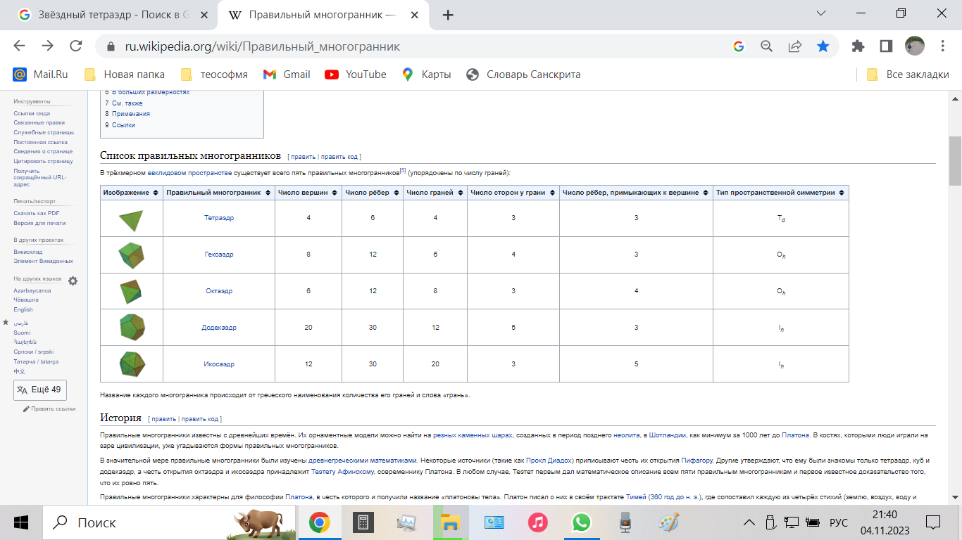Open the dodecahedron image thumbnail

(131, 327)
